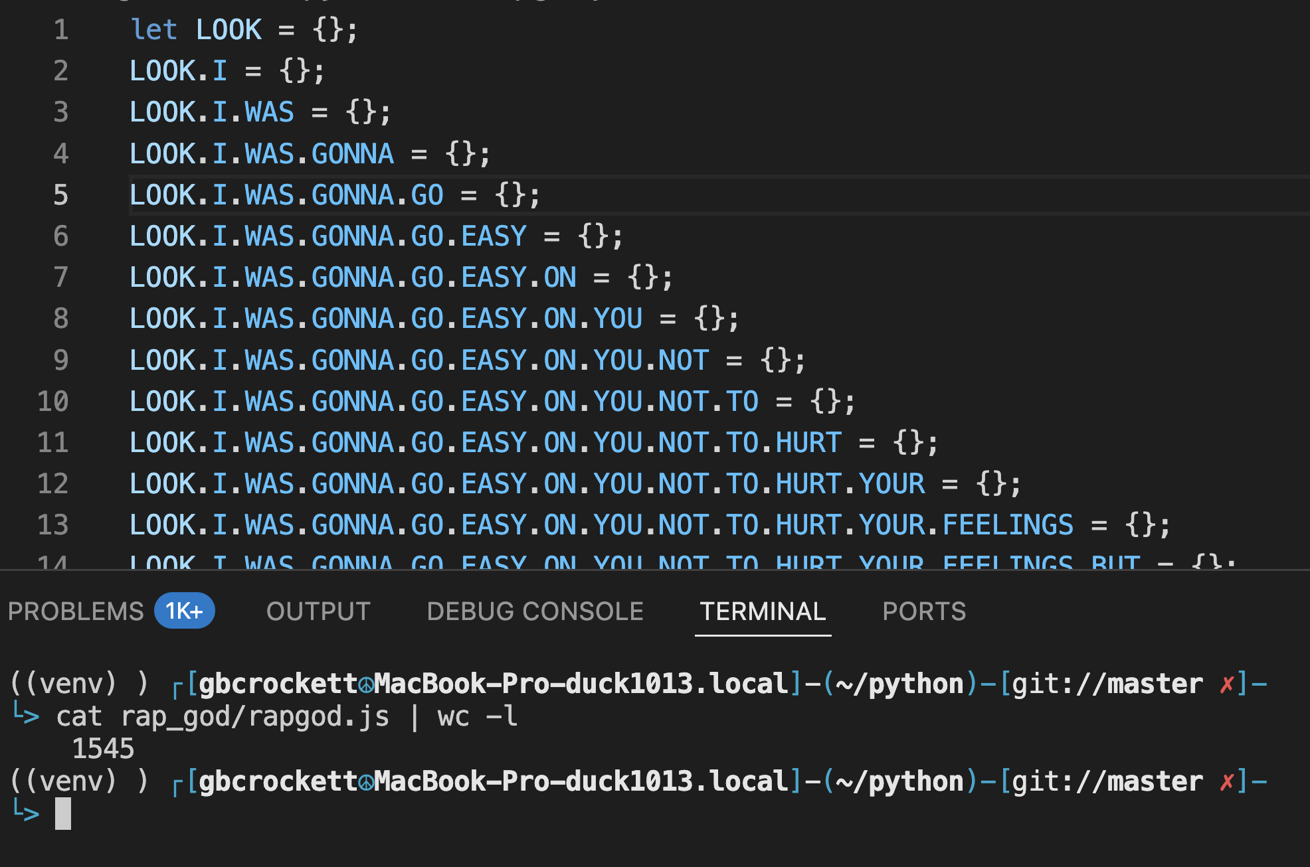Switch to the PORTS tab
1310x867 pixels.
point(924,611)
